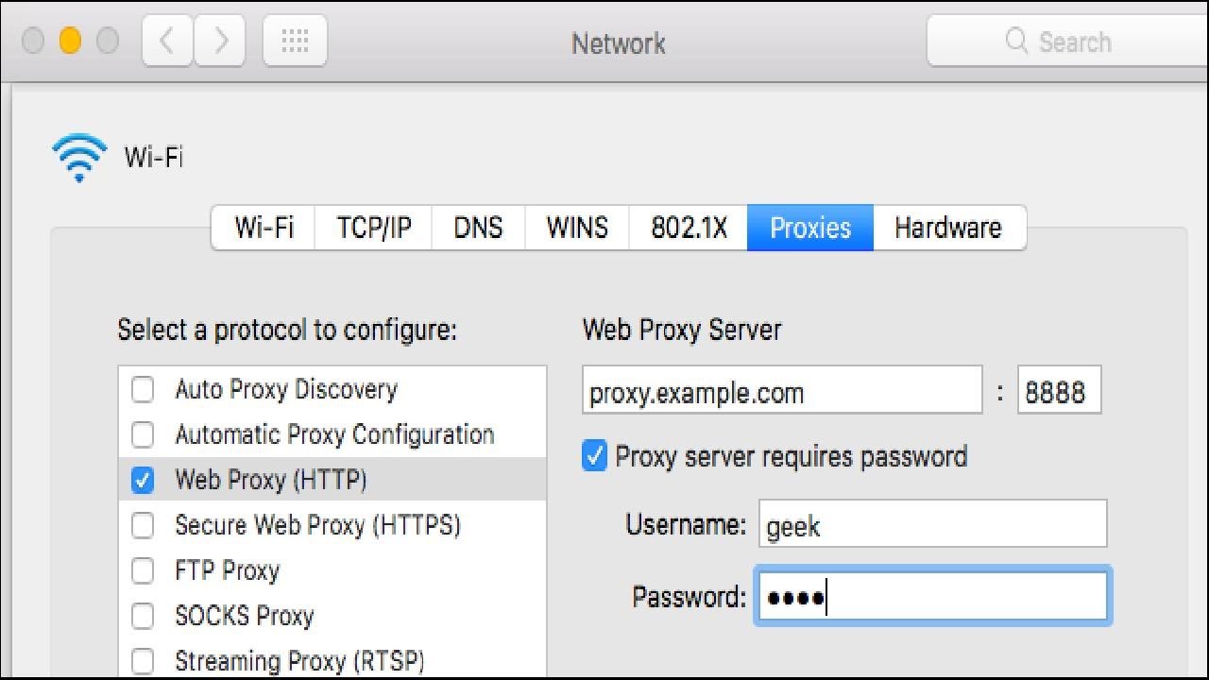Focus the Username text field
The width and height of the screenshot is (1209, 680).
coord(931,525)
